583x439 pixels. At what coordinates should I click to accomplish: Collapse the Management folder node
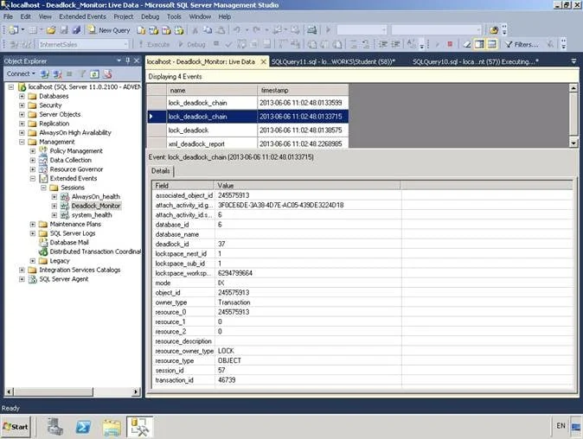[x=22, y=142]
